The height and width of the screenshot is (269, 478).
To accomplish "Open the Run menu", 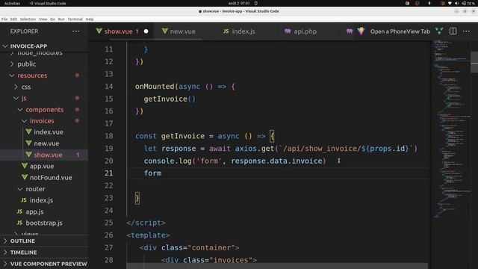I will [61, 19].
